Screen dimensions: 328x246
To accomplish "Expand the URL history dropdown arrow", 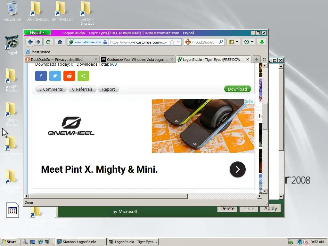I will pos(178,42).
